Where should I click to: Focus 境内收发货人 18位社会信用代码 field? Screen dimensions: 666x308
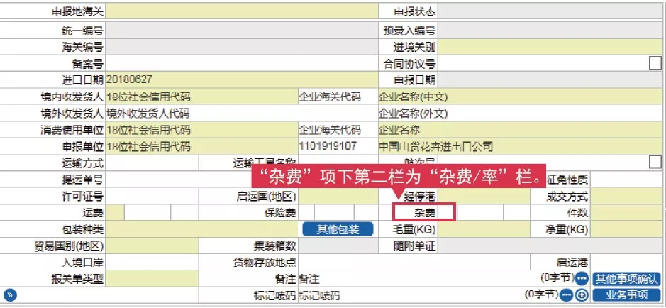click(x=201, y=97)
